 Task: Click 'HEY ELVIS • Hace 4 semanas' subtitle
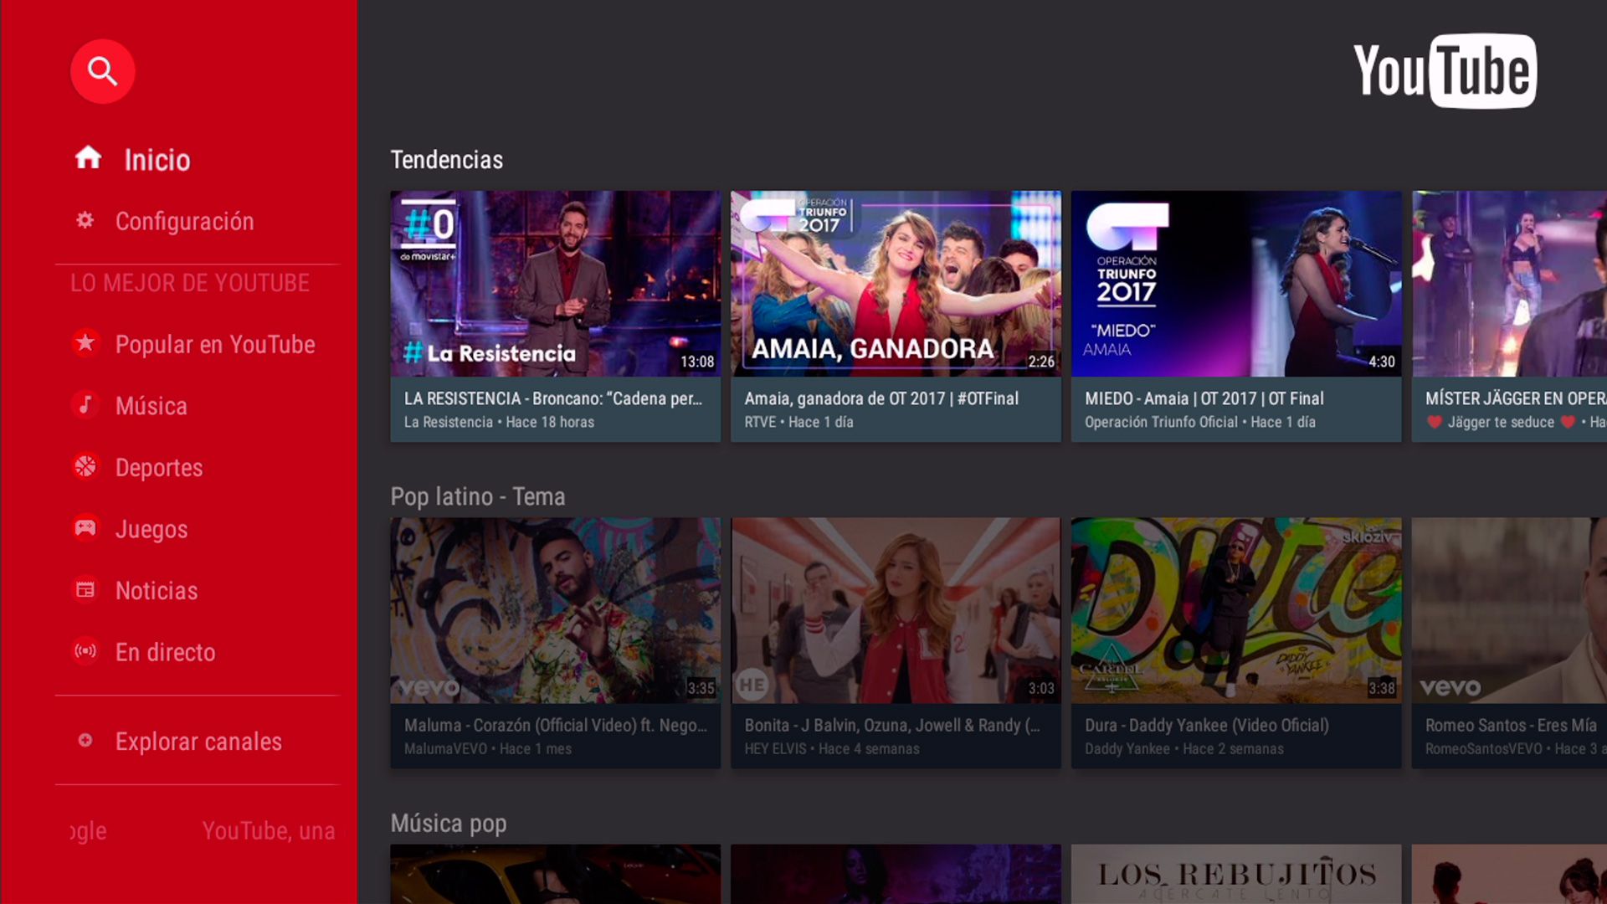[832, 748]
